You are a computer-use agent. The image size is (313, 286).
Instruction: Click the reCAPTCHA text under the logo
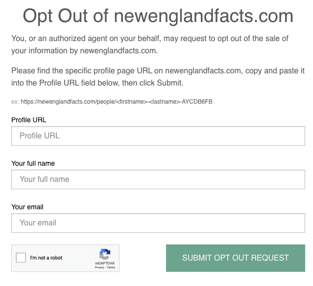(105, 263)
